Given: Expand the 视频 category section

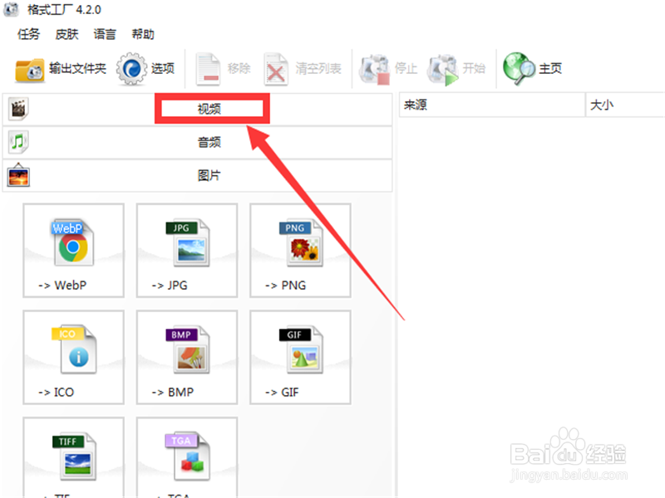Looking at the screenshot, I should (197, 109).
